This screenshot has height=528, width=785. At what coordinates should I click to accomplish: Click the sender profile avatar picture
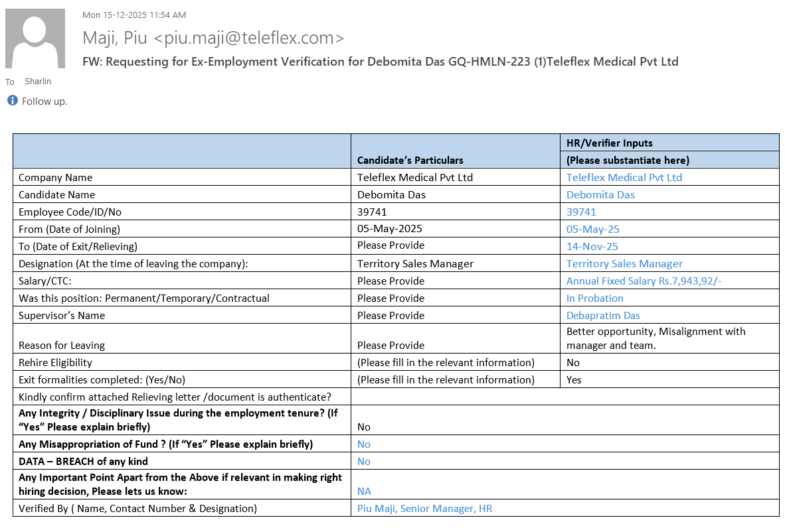coord(35,38)
